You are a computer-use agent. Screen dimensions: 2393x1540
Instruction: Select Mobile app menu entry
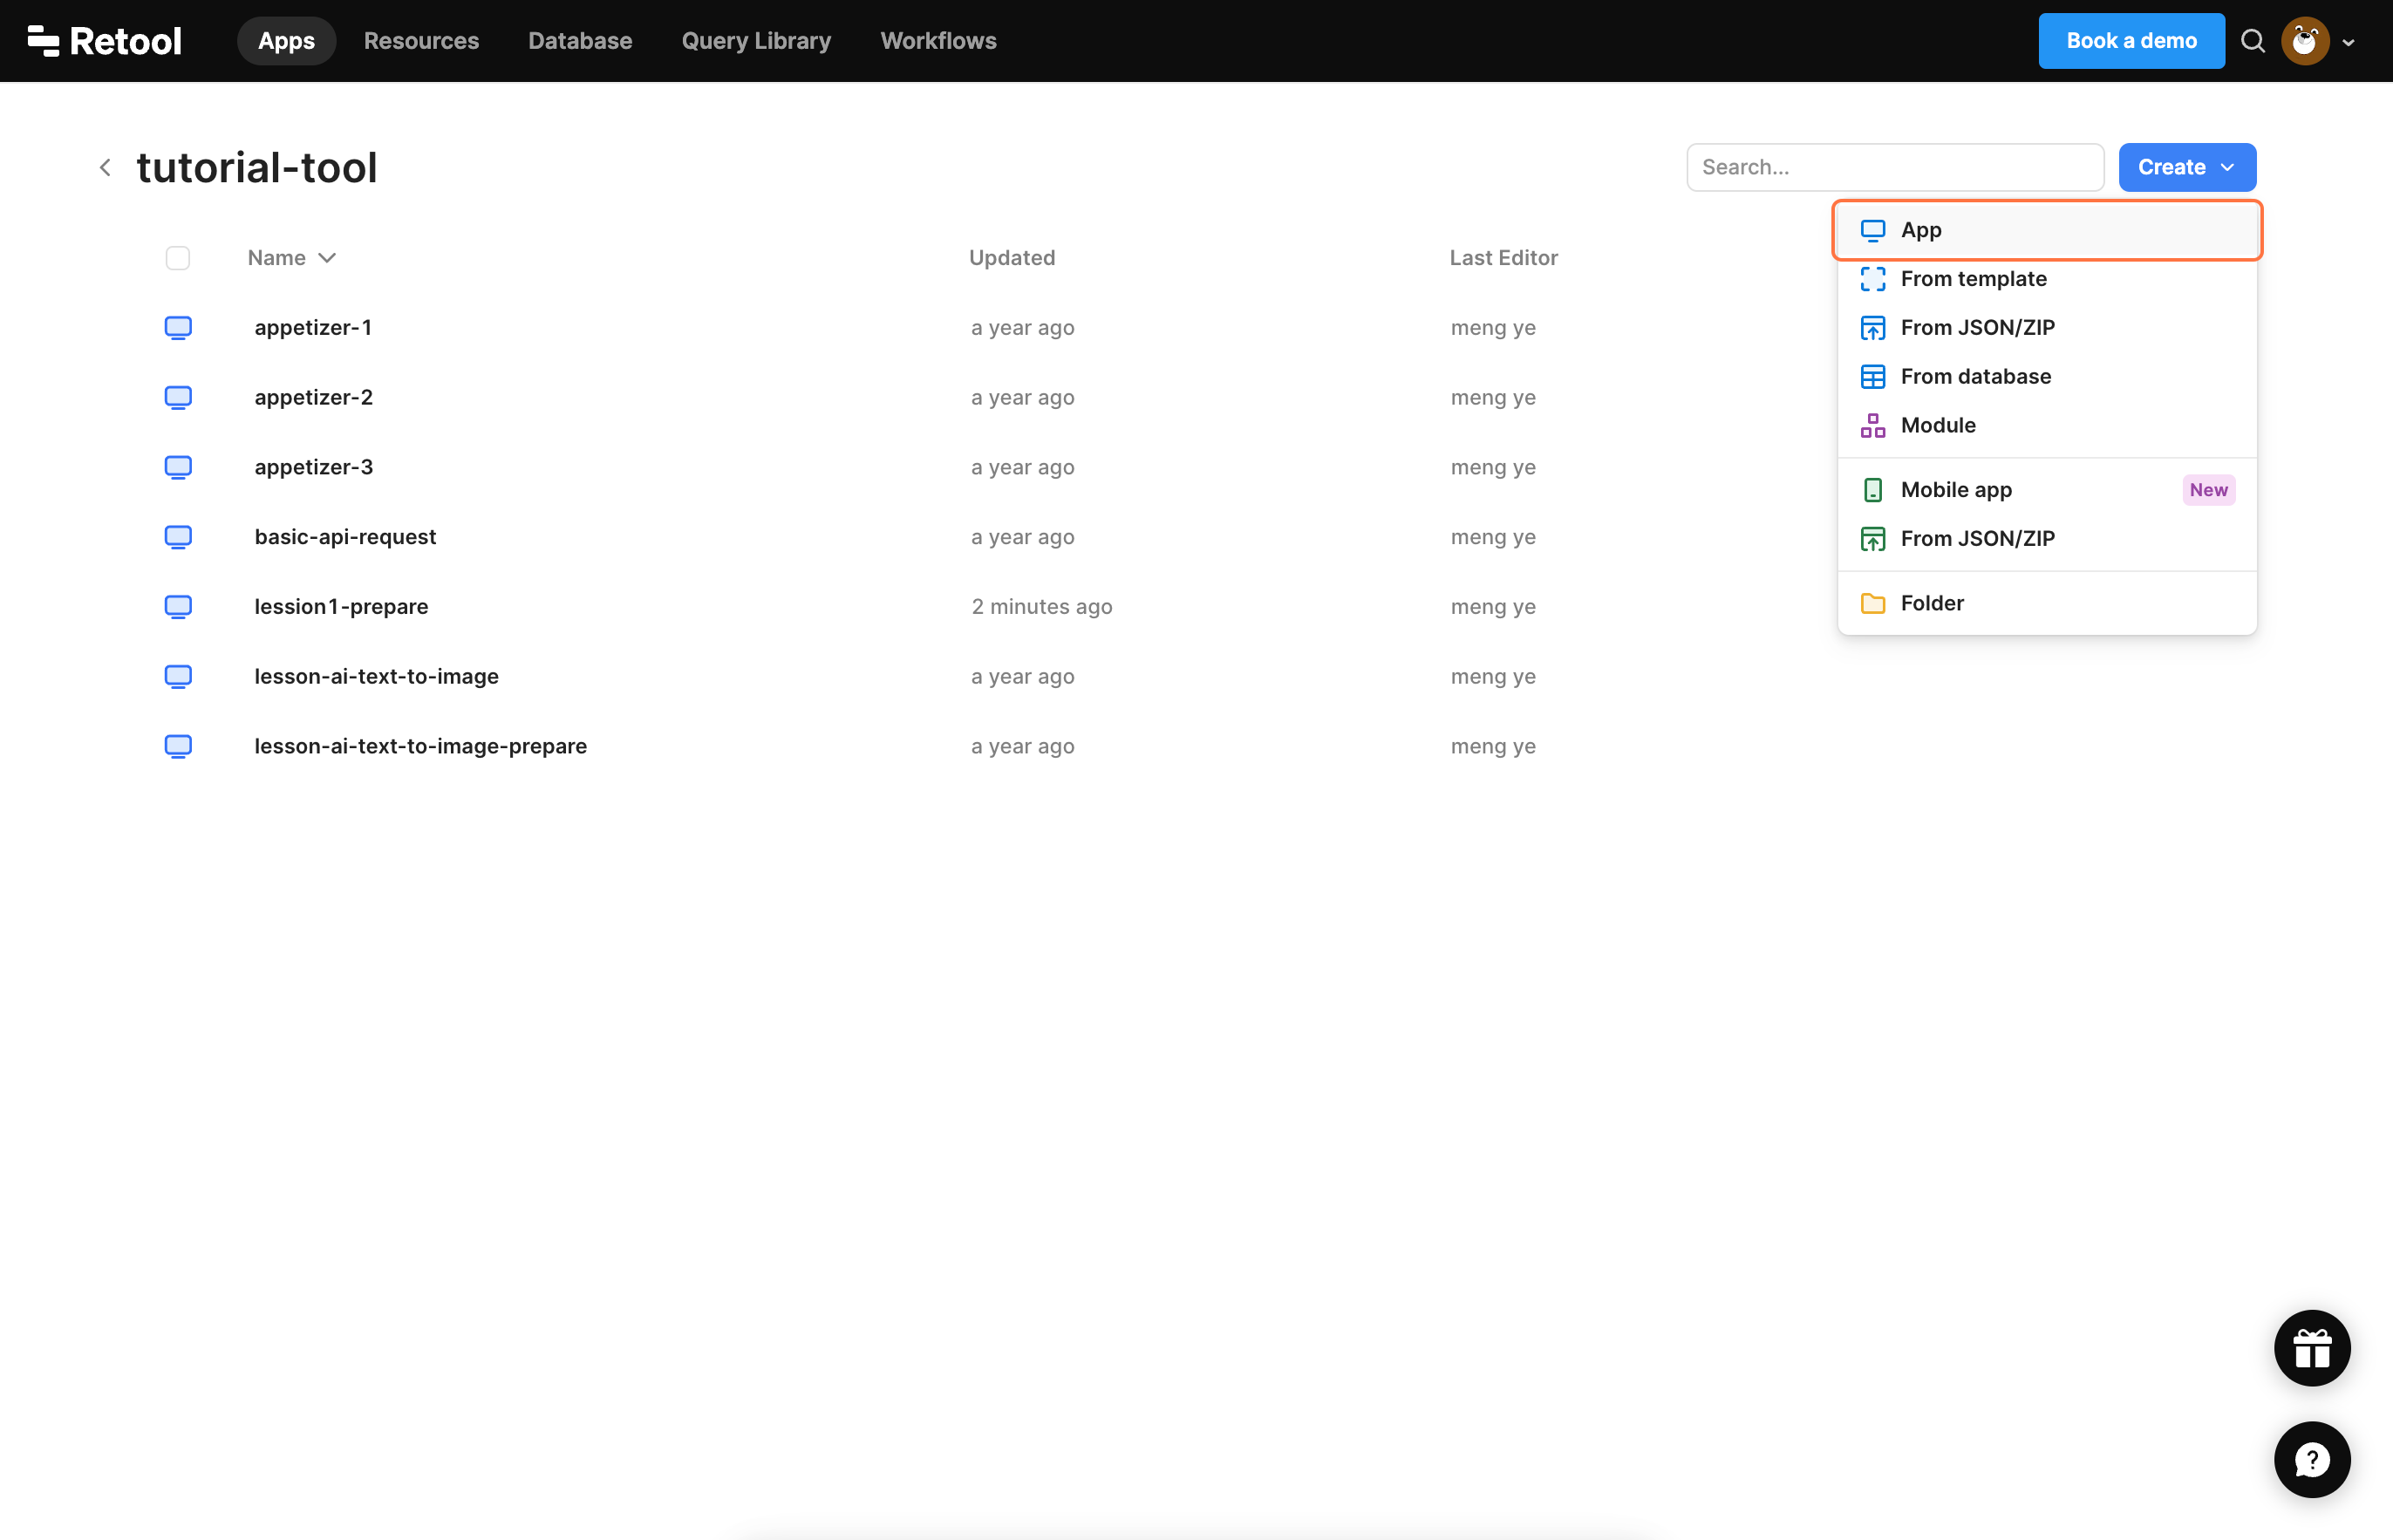(1955, 490)
